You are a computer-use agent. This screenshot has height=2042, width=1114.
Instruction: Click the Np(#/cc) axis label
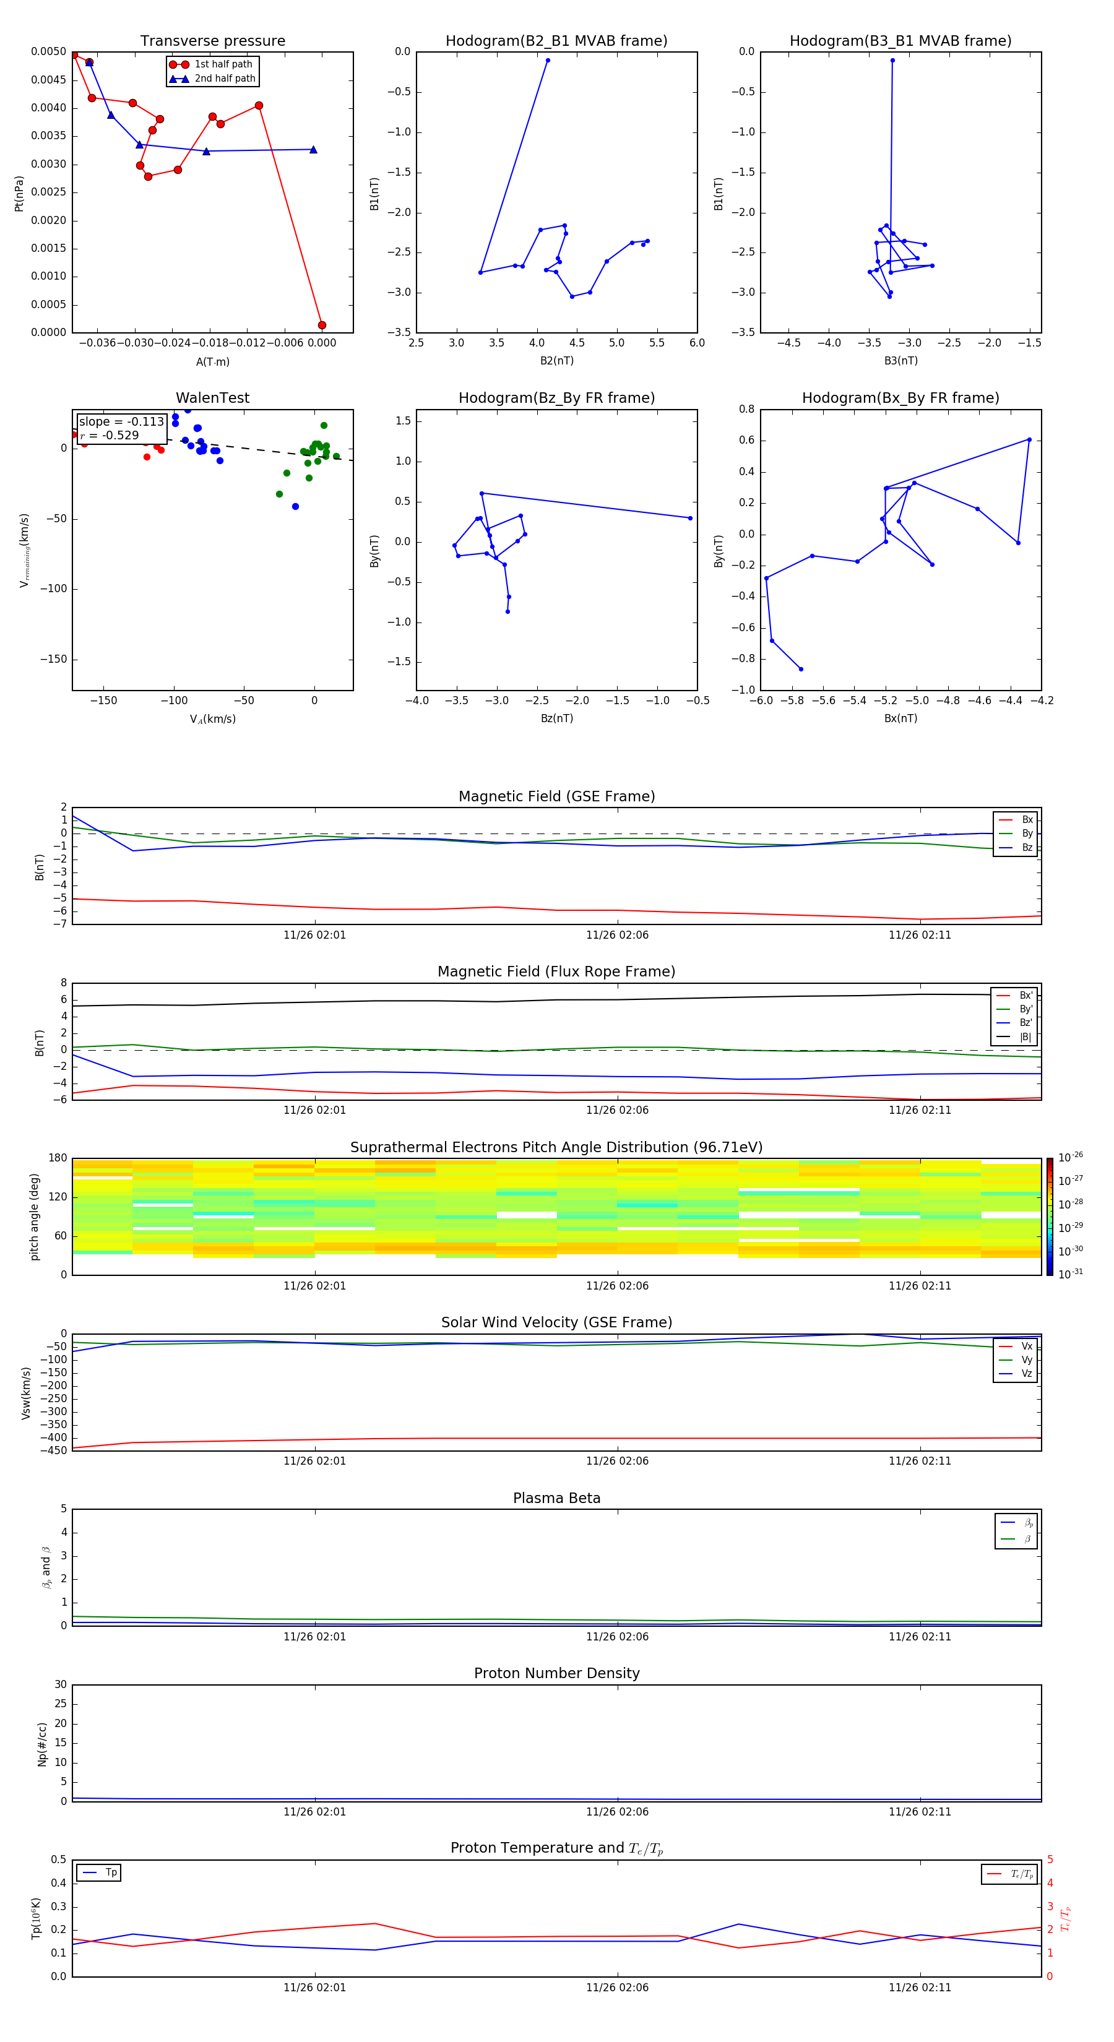pos(42,1744)
